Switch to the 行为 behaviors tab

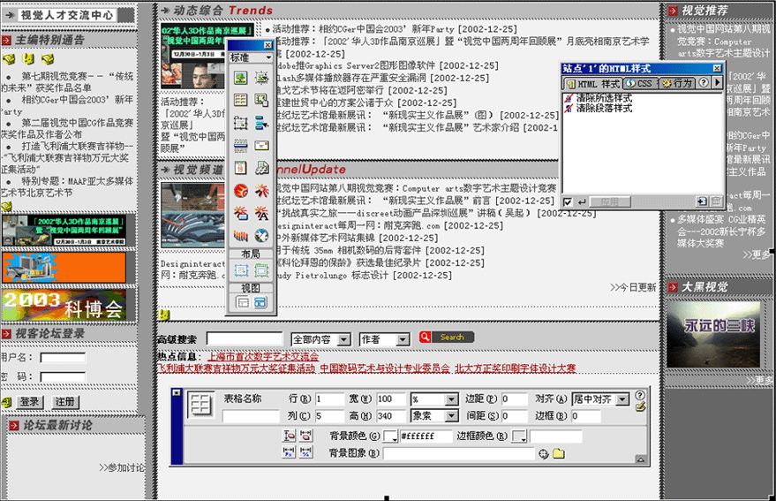[x=678, y=83]
